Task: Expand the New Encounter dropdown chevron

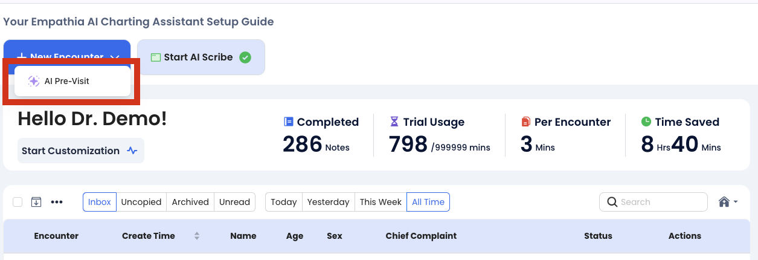Action: click(x=115, y=57)
